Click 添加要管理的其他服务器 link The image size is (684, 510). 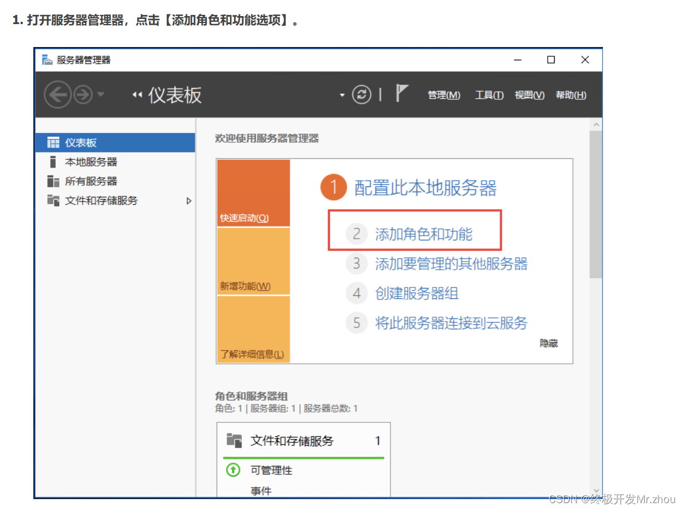451,263
